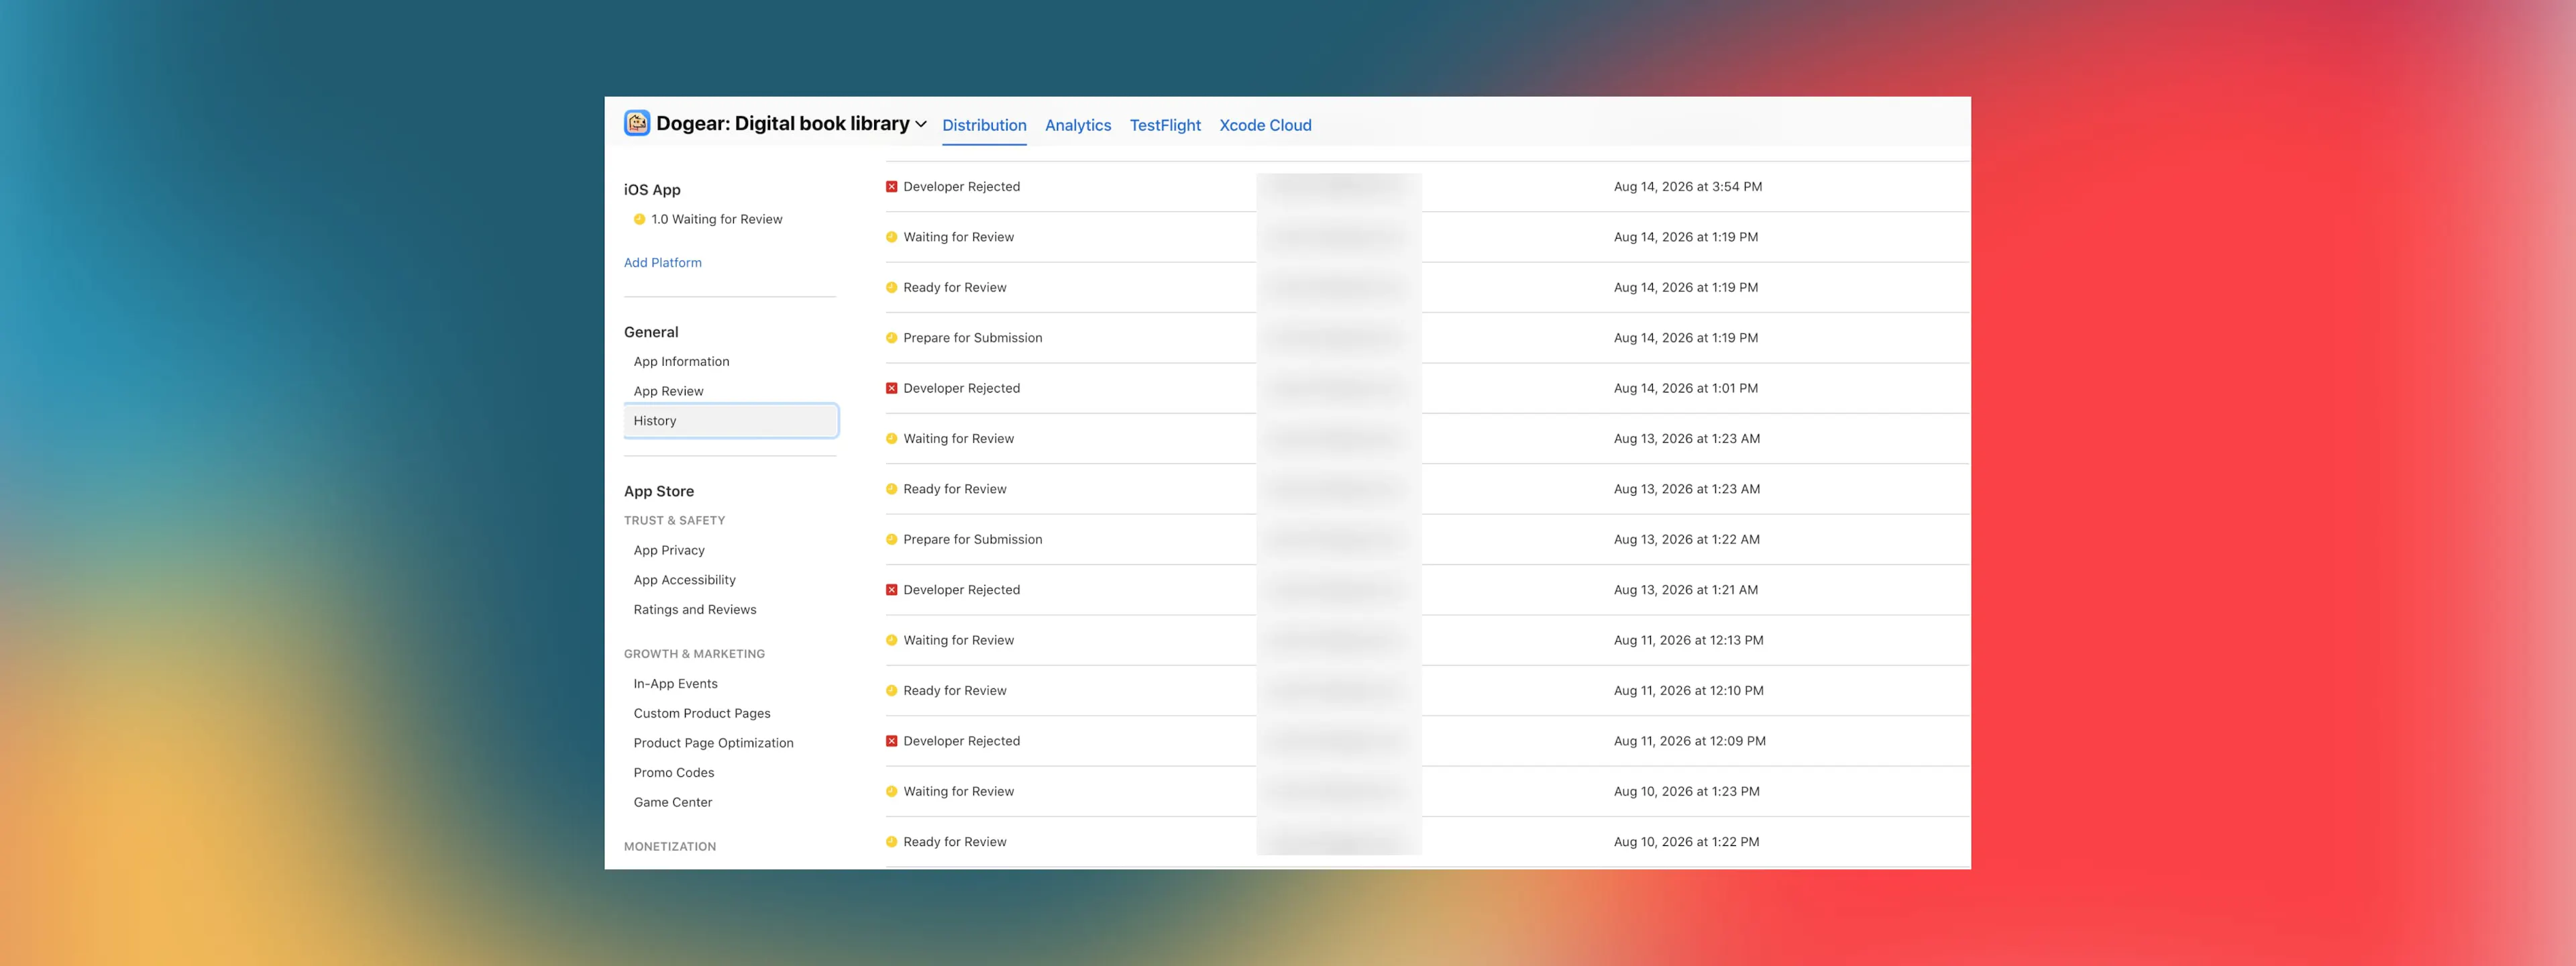This screenshot has height=966, width=2576.
Task: Click the Dogear app icon in the header
Action: [x=637, y=123]
